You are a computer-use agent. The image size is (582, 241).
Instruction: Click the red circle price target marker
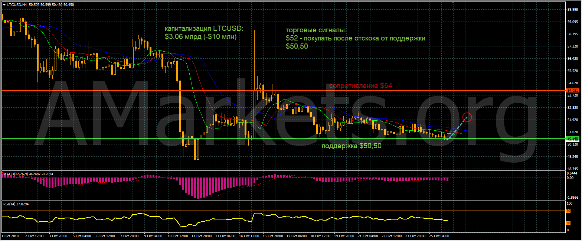point(467,117)
